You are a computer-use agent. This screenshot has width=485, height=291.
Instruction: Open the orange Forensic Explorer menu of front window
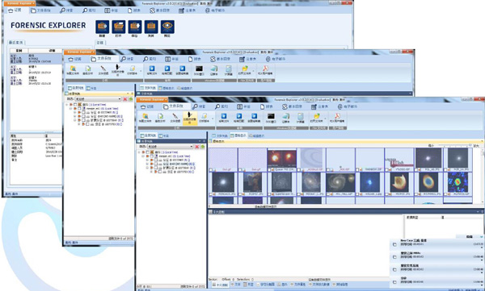[152, 100]
